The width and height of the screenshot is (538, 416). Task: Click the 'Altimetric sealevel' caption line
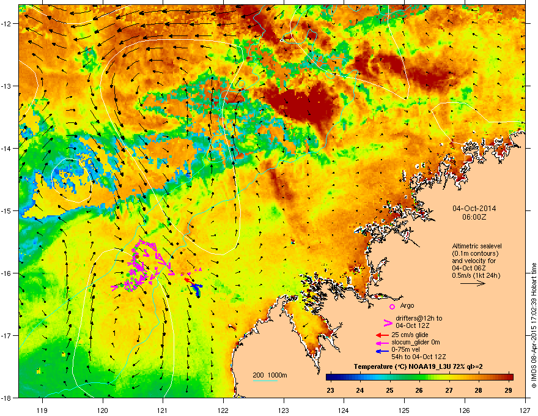coord(477,246)
